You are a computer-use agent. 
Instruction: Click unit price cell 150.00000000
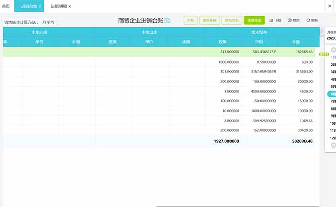pyautogui.click(x=264, y=101)
